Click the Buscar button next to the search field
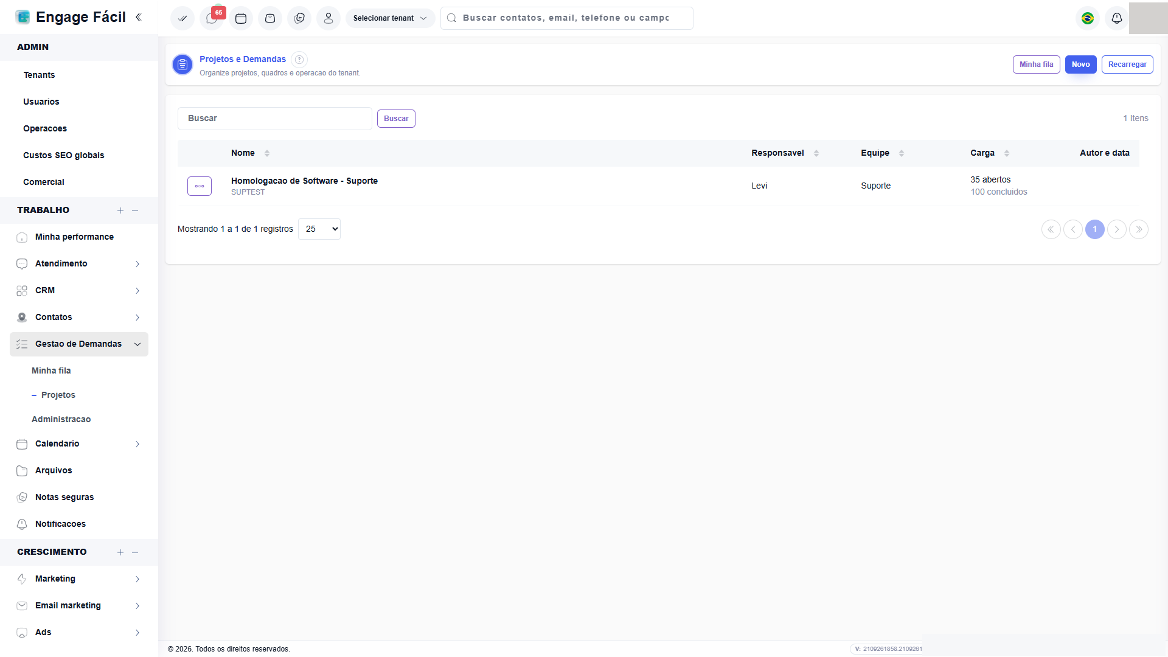This screenshot has width=1168, height=657. [x=396, y=119]
